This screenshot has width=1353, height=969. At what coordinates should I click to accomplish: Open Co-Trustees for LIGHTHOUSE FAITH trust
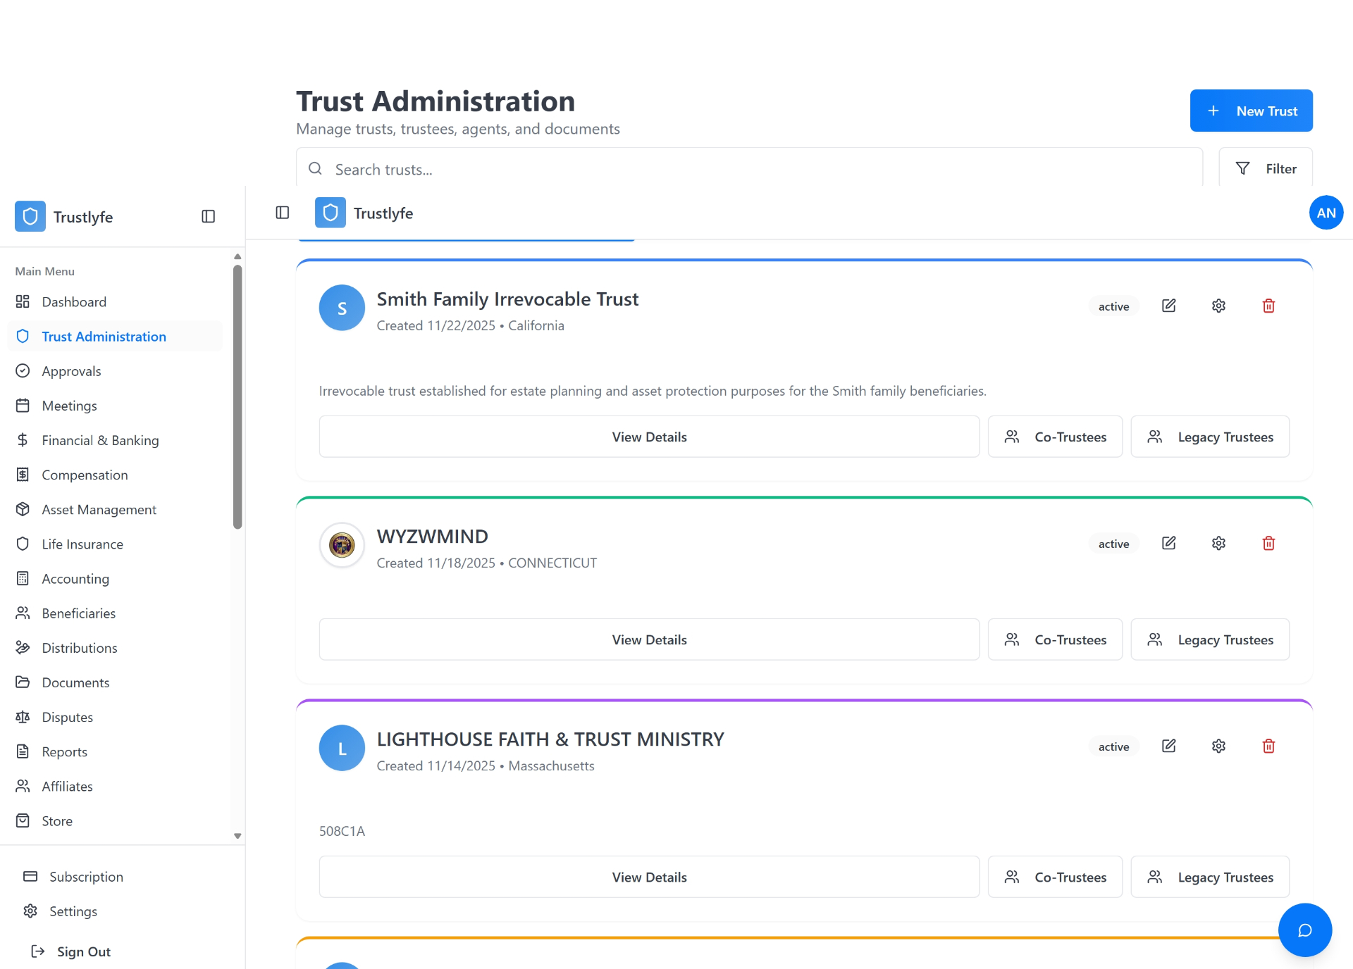pyautogui.click(x=1055, y=877)
